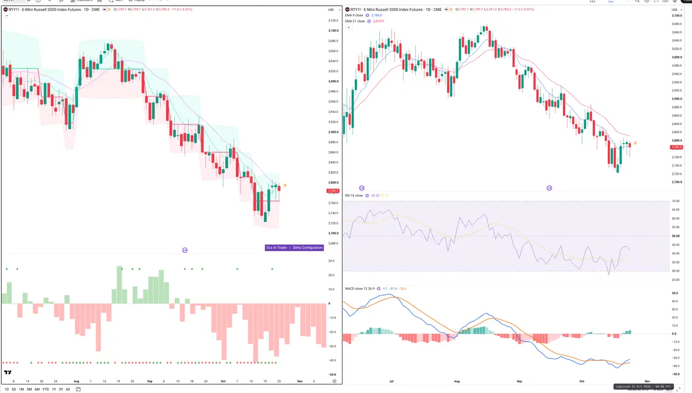Click the EMA 9 indicator status icon
The image size is (692, 393).
368,15
